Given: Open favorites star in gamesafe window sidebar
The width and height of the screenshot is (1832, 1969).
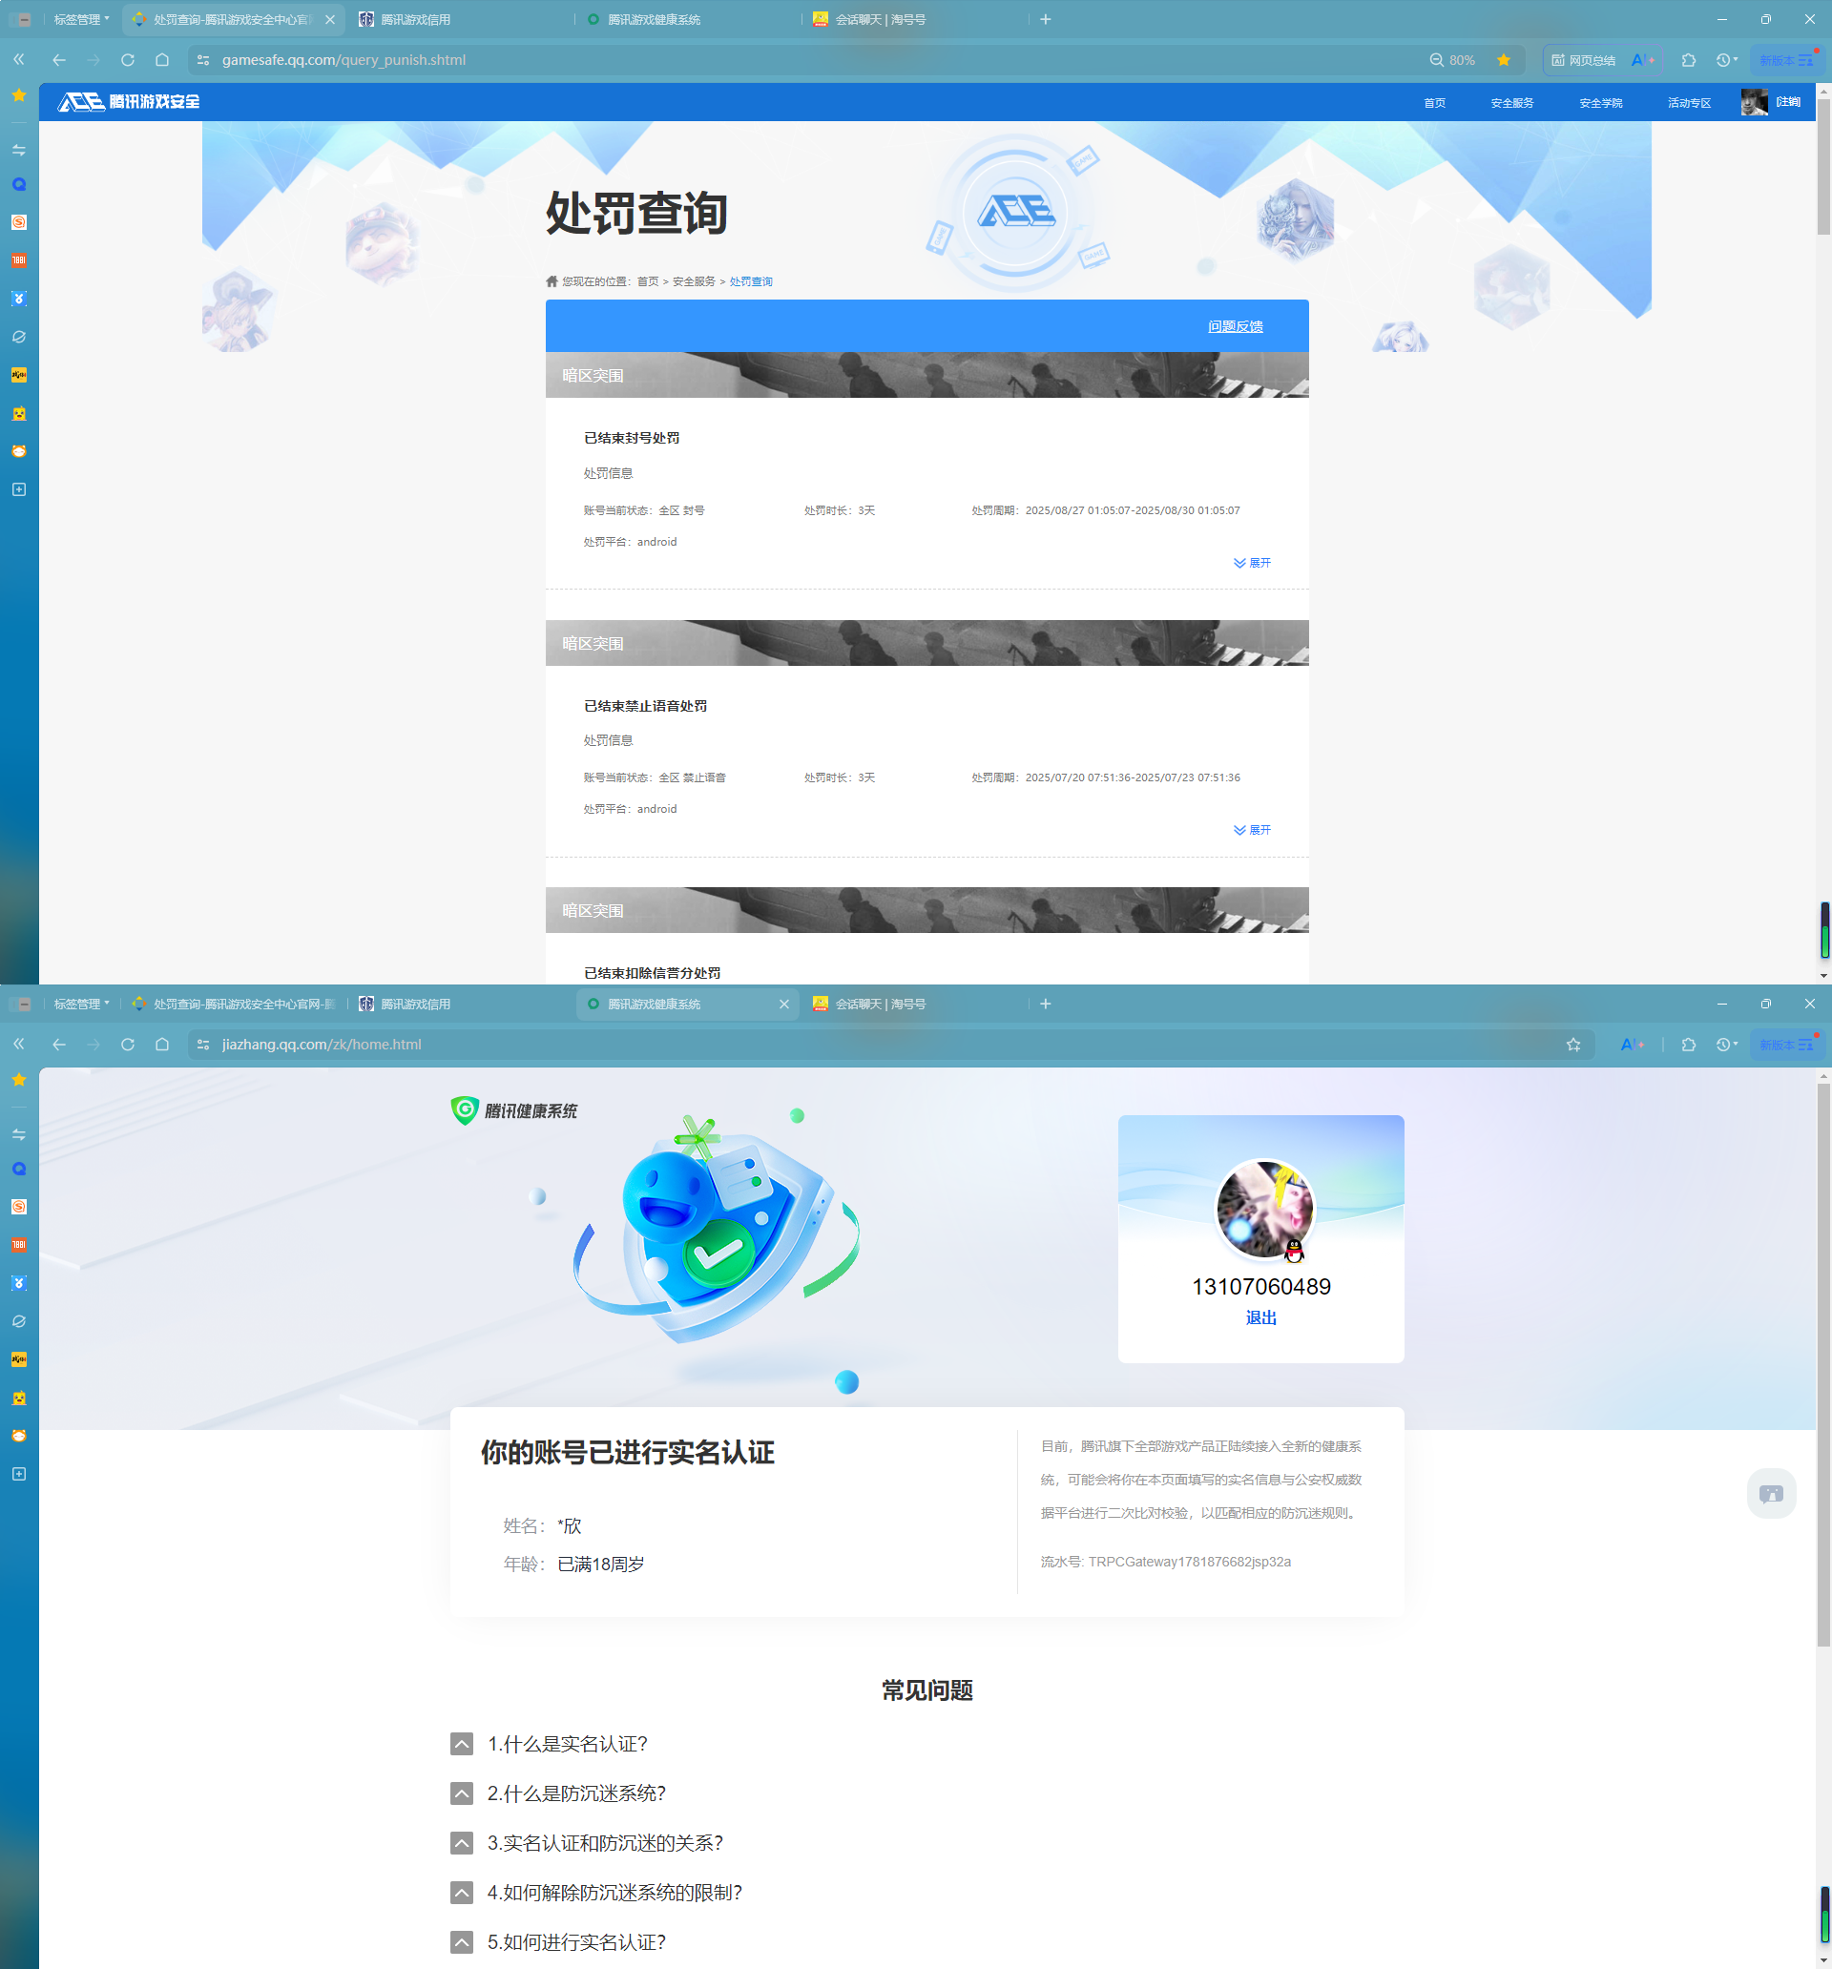Looking at the screenshot, I should pos(19,95).
